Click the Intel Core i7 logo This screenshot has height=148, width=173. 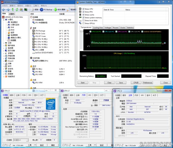[51, 104]
